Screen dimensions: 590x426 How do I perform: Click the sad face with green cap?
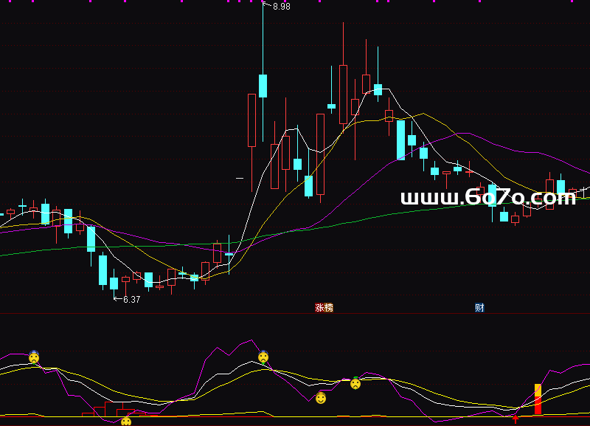click(x=355, y=383)
